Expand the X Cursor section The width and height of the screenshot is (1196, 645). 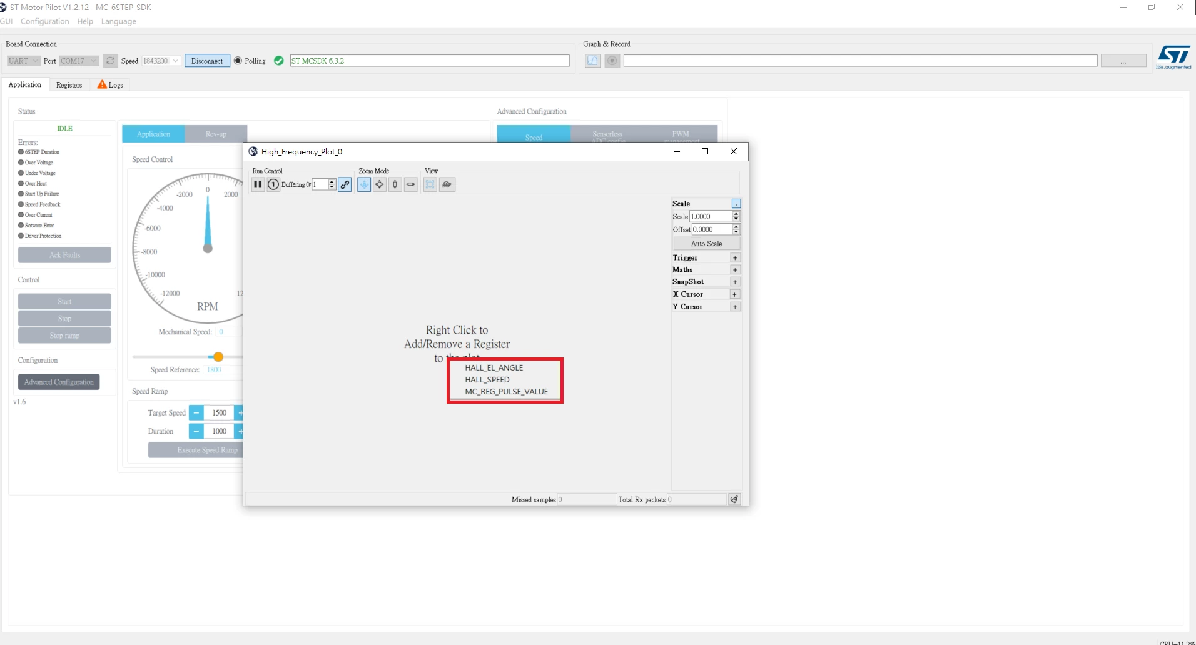tap(736, 294)
